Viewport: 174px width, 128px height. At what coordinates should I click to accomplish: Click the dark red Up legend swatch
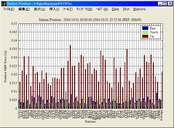(145, 36)
